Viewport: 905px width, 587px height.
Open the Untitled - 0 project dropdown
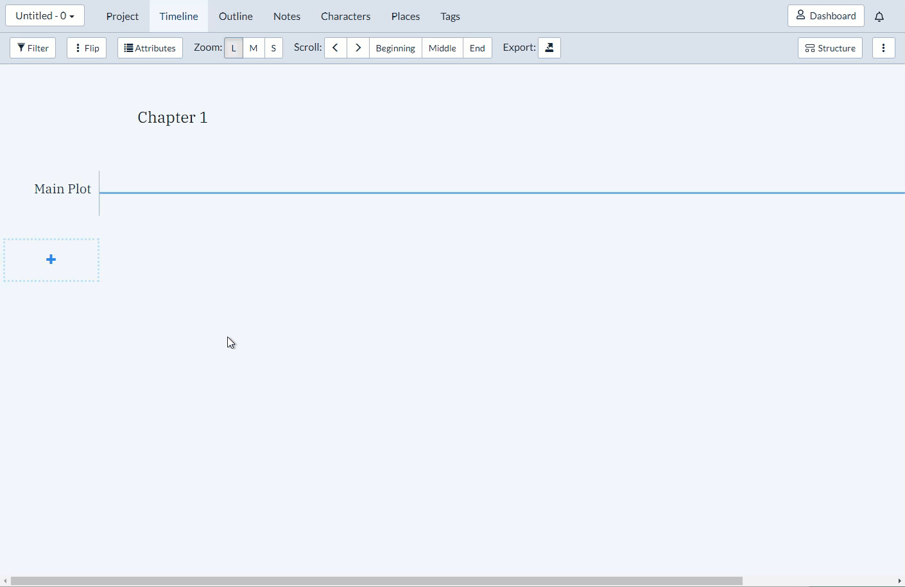click(45, 16)
